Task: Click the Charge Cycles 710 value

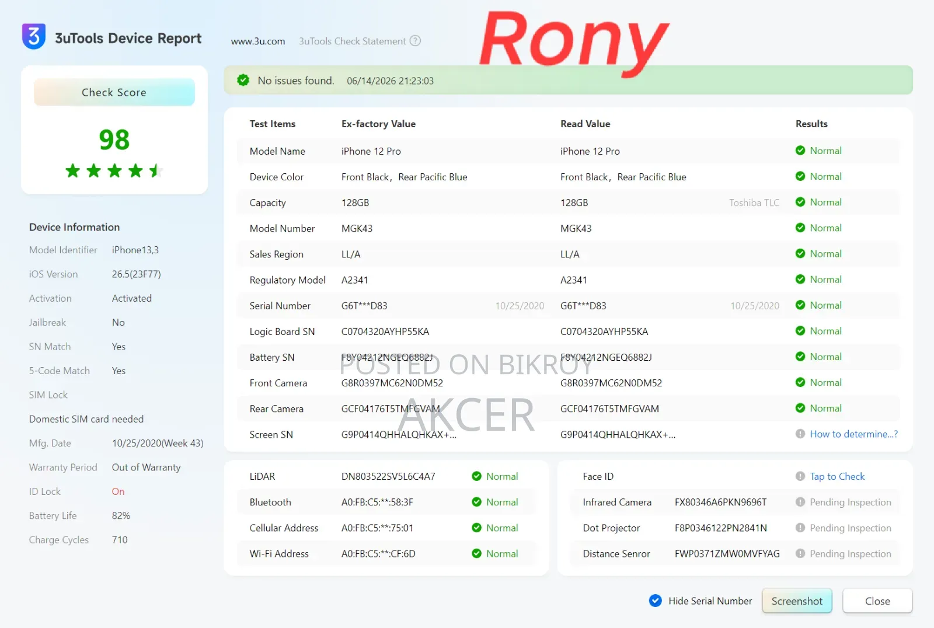Action: tap(120, 540)
